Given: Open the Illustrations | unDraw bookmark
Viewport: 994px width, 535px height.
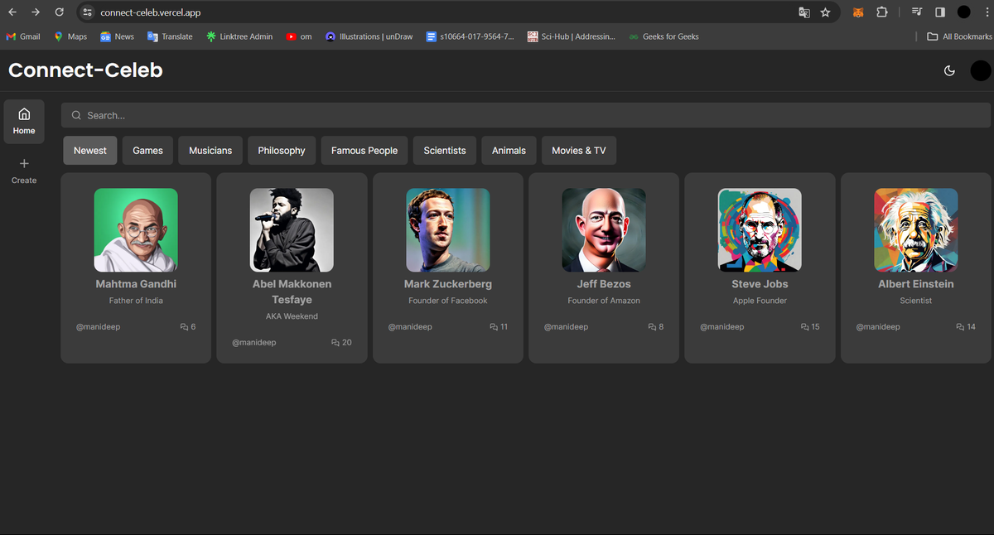Looking at the screenshot, I should pos(369,36).
